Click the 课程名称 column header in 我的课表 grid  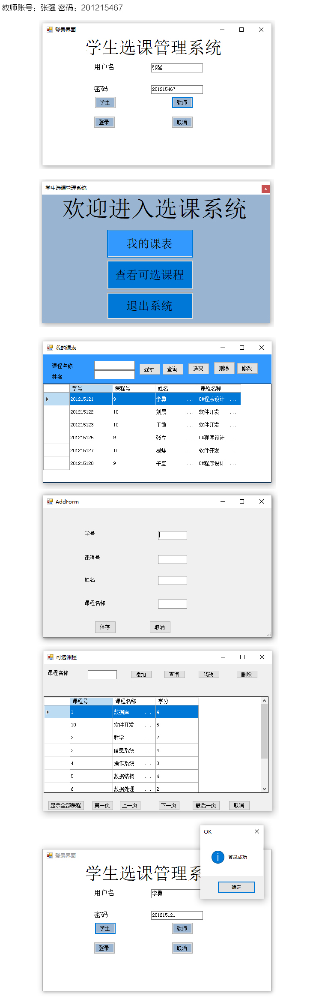point(219,388)
